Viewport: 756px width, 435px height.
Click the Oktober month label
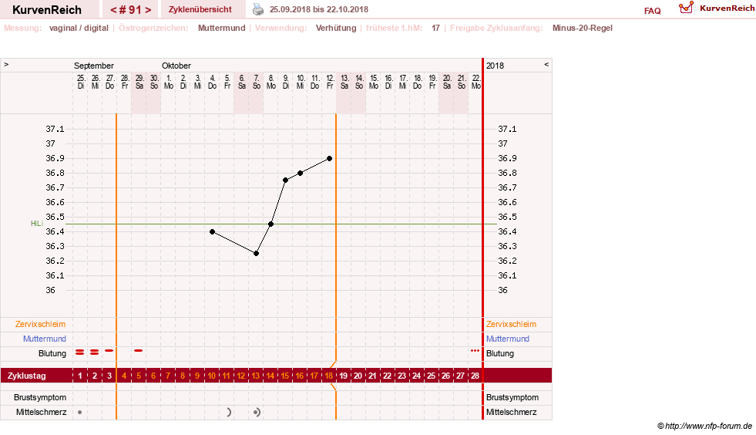[176, 66]
